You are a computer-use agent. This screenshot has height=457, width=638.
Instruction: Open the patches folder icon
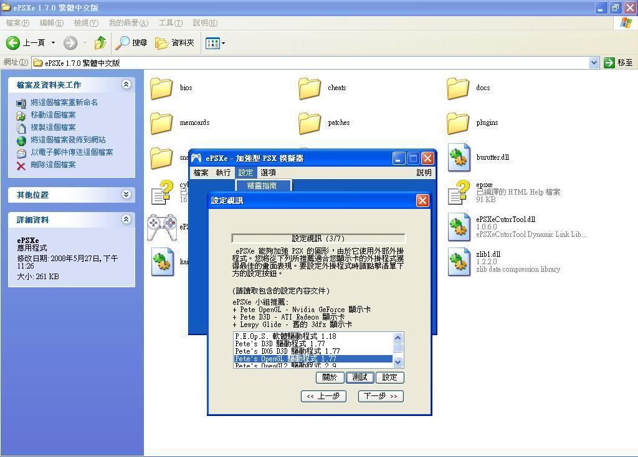tap(309, 124)
